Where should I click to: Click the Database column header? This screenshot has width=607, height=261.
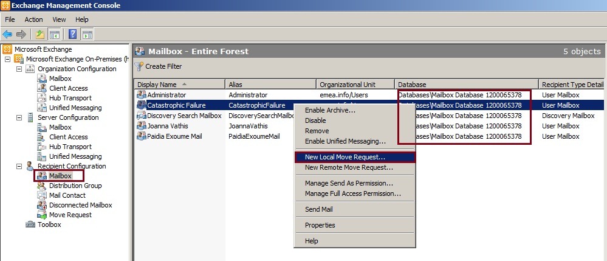click(412, 84)
